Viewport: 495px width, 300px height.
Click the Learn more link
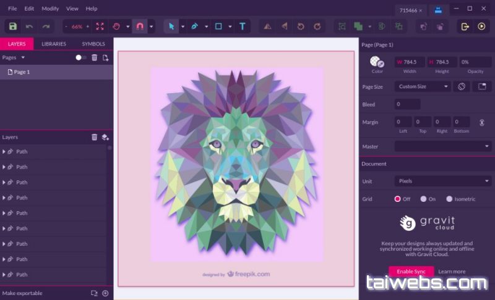452,272
